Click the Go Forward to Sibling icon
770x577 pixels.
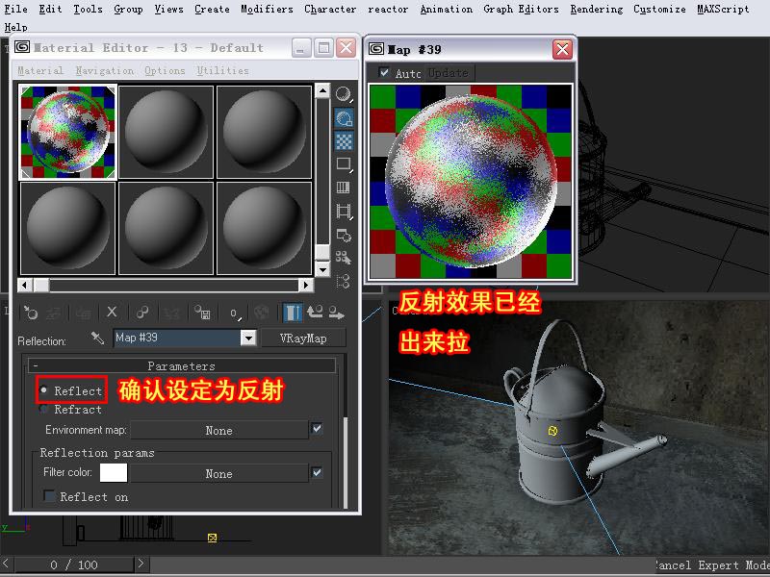[x=336, y=313]
